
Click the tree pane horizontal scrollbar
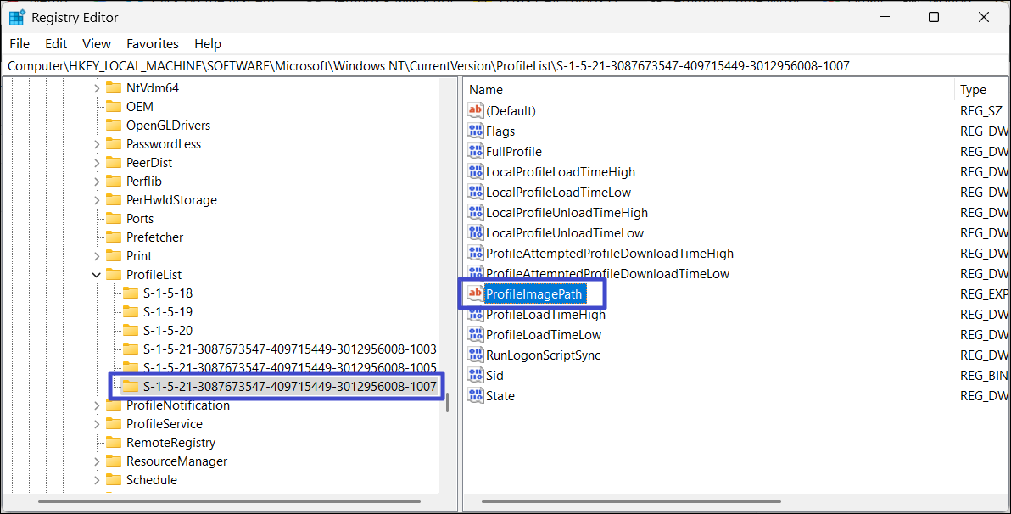pos(229,501)
